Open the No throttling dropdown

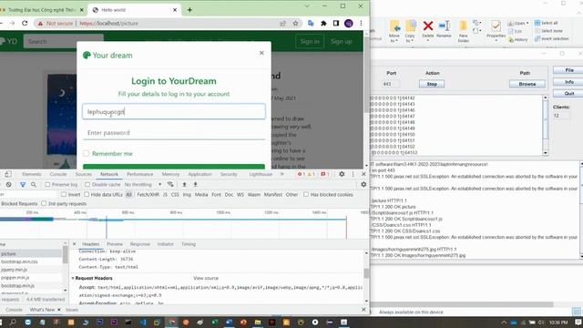[143, 184]
